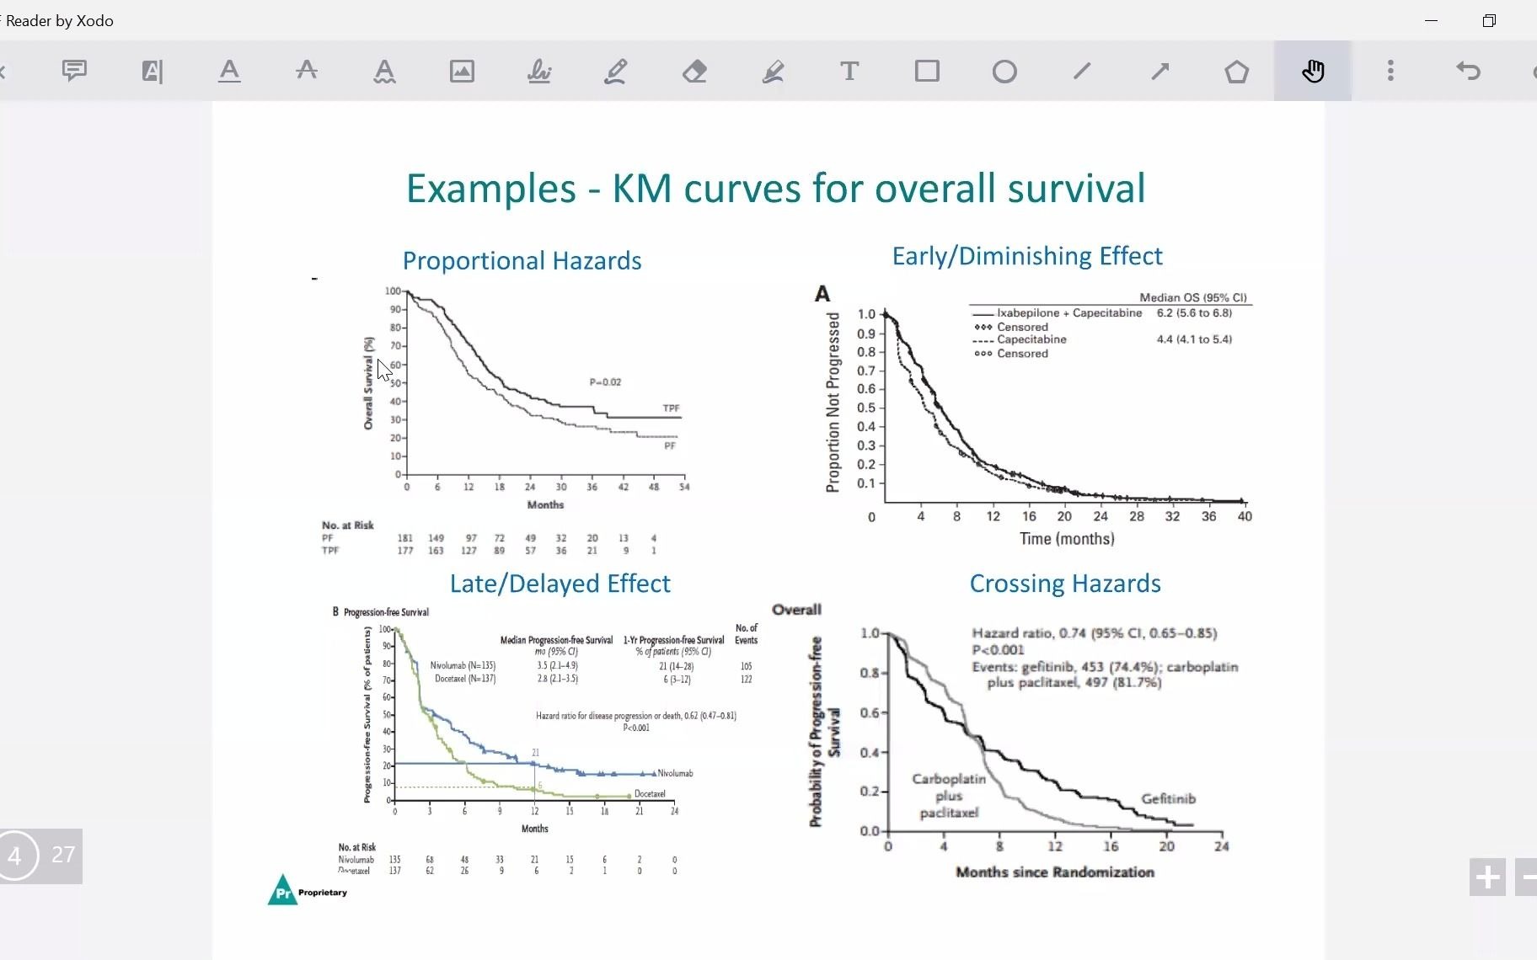This screenshot has height=960, width=1537.
Task: Select the squiggly underline tool
Action: 384,71
